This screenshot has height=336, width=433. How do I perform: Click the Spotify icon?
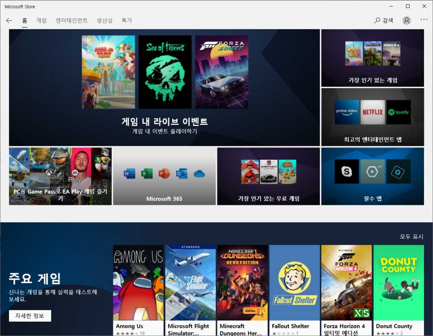[398, 112]
